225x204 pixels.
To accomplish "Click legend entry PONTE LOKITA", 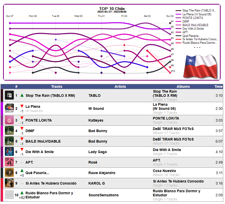I will click(193, 18).
